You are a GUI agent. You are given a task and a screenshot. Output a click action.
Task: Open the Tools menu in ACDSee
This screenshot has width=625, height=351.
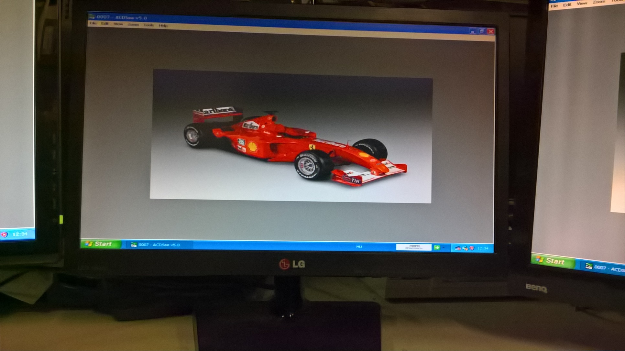pyautogui.click(x=148, y=25)
